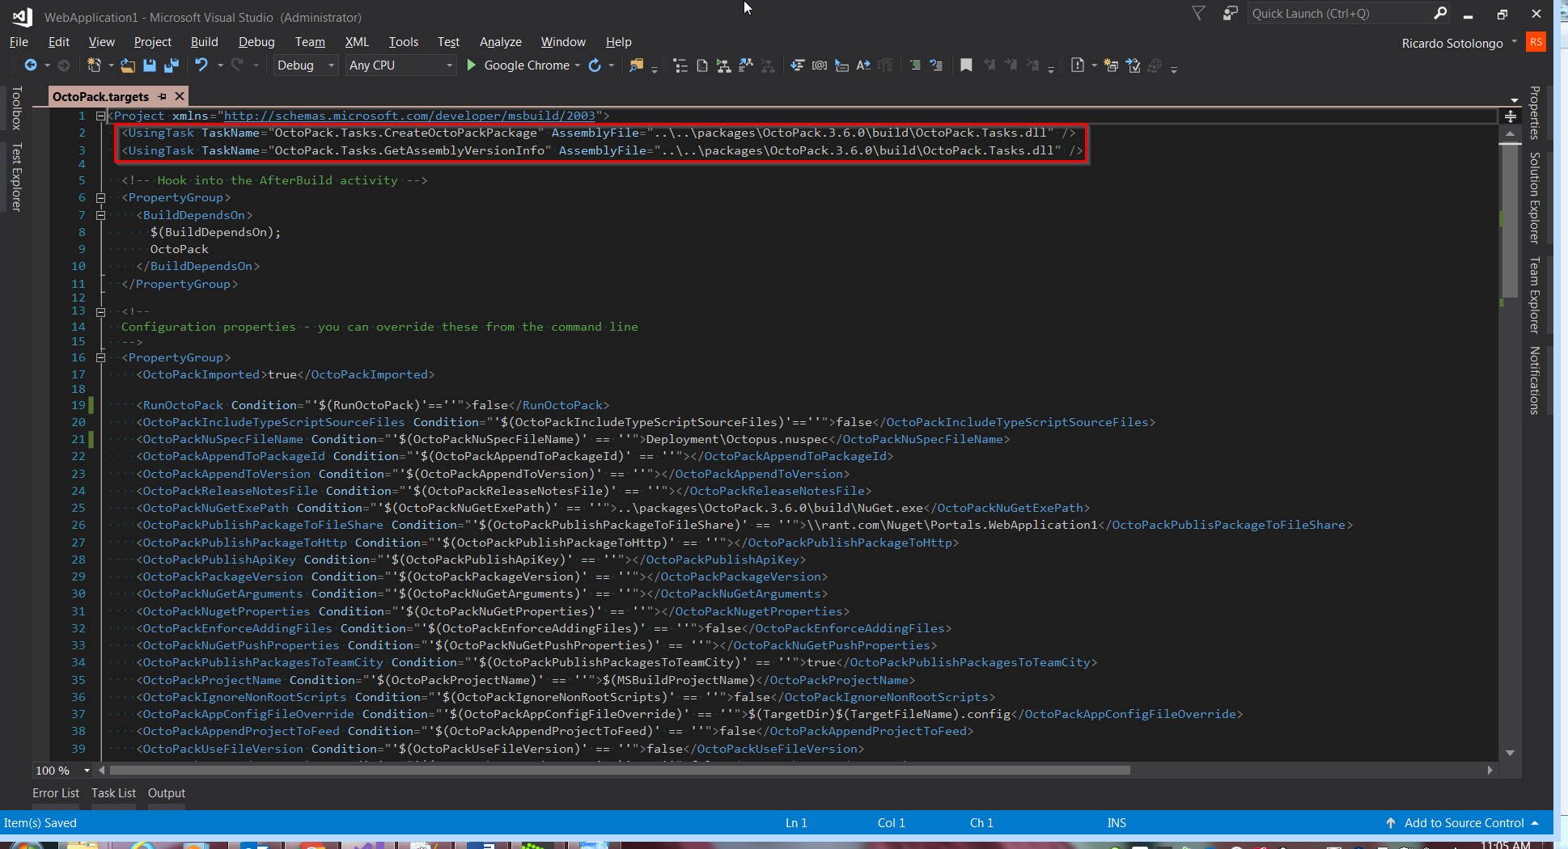Open the XML menu
The width and height of the screenshot is (1568, 849).
tap(357, 42)
